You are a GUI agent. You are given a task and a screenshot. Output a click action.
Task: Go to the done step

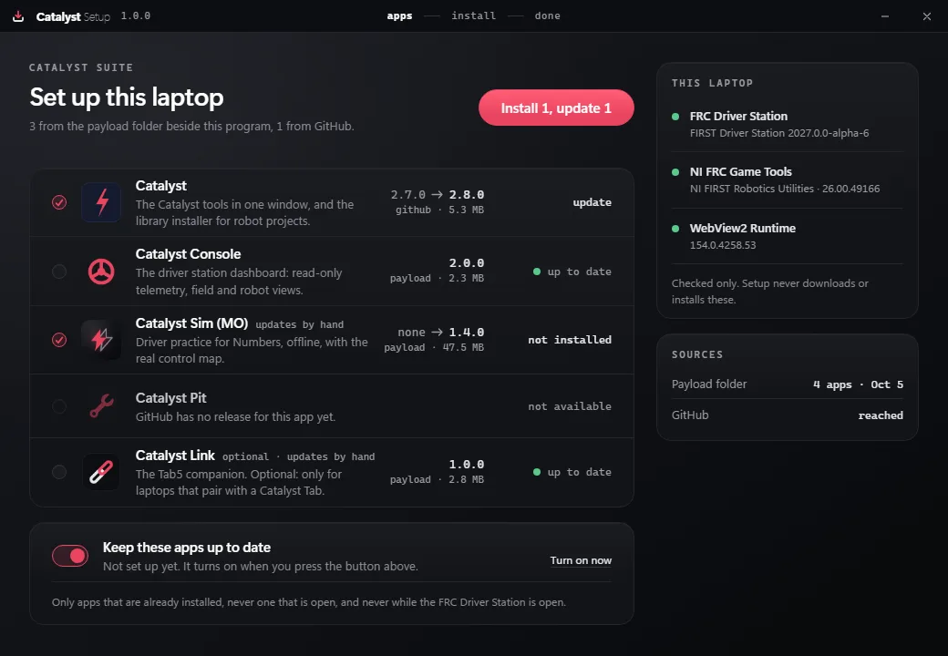(547, 15)
